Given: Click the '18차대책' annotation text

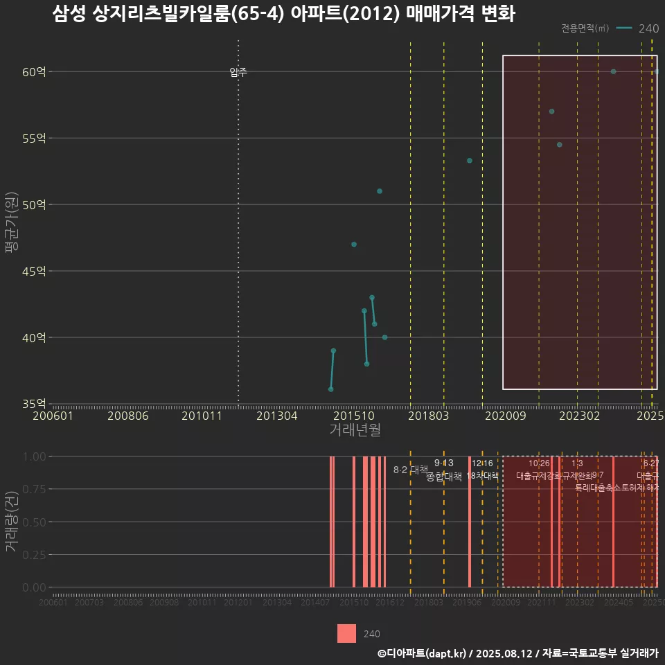Looking at the screenshot, I should (x=483, y=475).
